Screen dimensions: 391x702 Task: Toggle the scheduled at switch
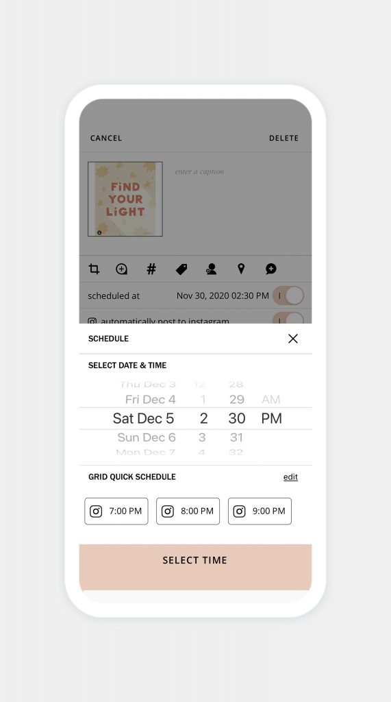(288, 295)
